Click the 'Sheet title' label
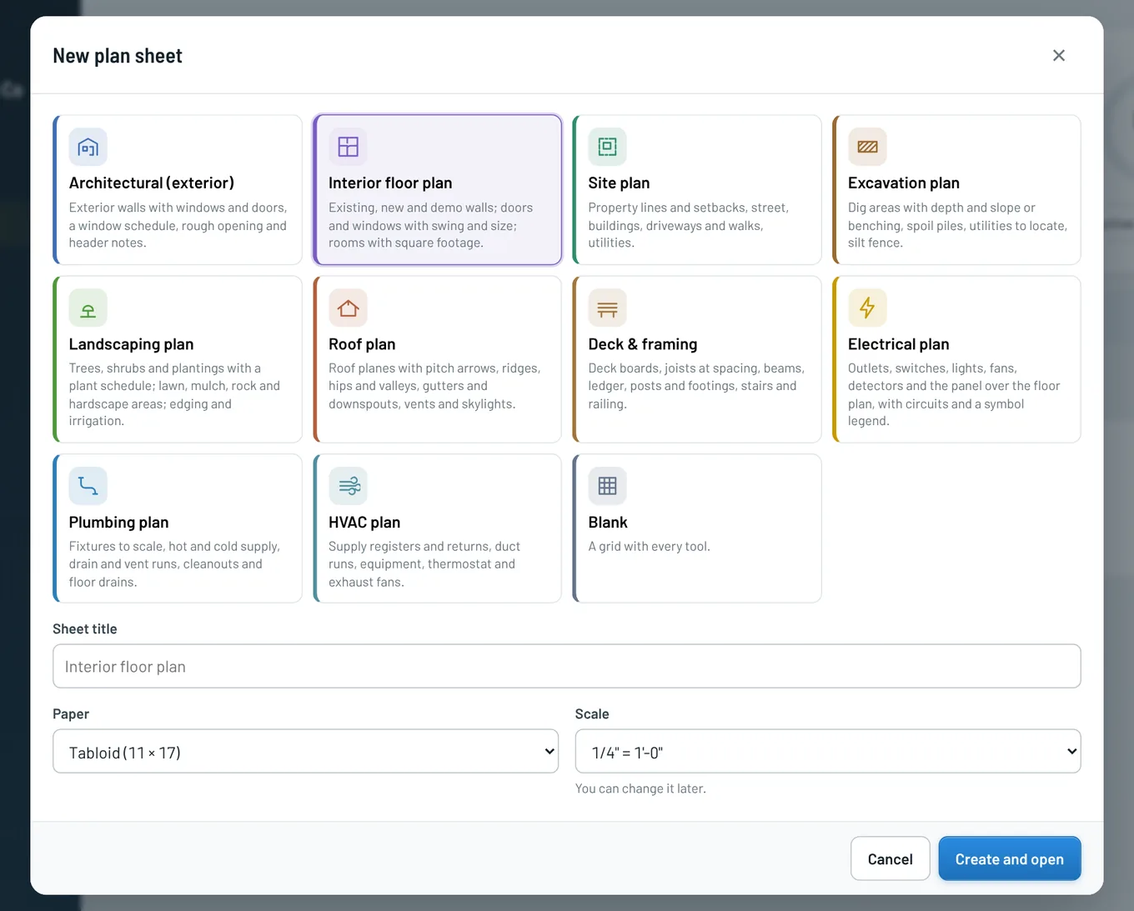 [85, 629]
